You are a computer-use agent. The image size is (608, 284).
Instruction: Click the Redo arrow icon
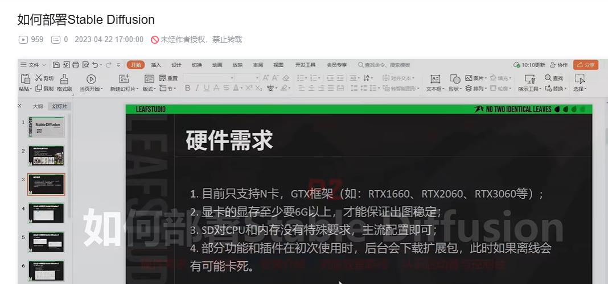pos(108,65)
